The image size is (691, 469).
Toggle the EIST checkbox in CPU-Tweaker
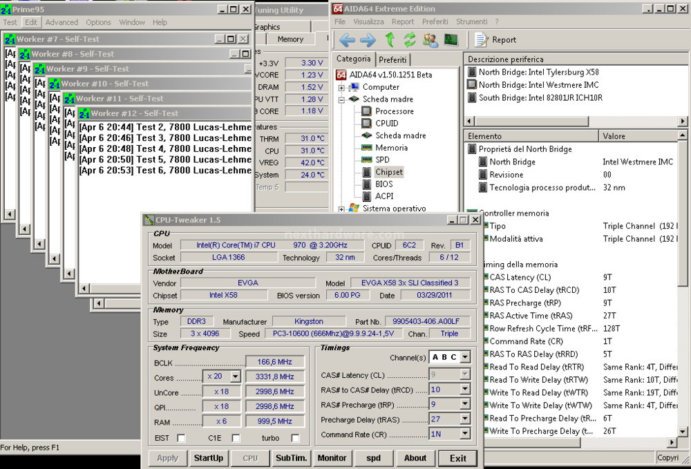pos(181,438)
